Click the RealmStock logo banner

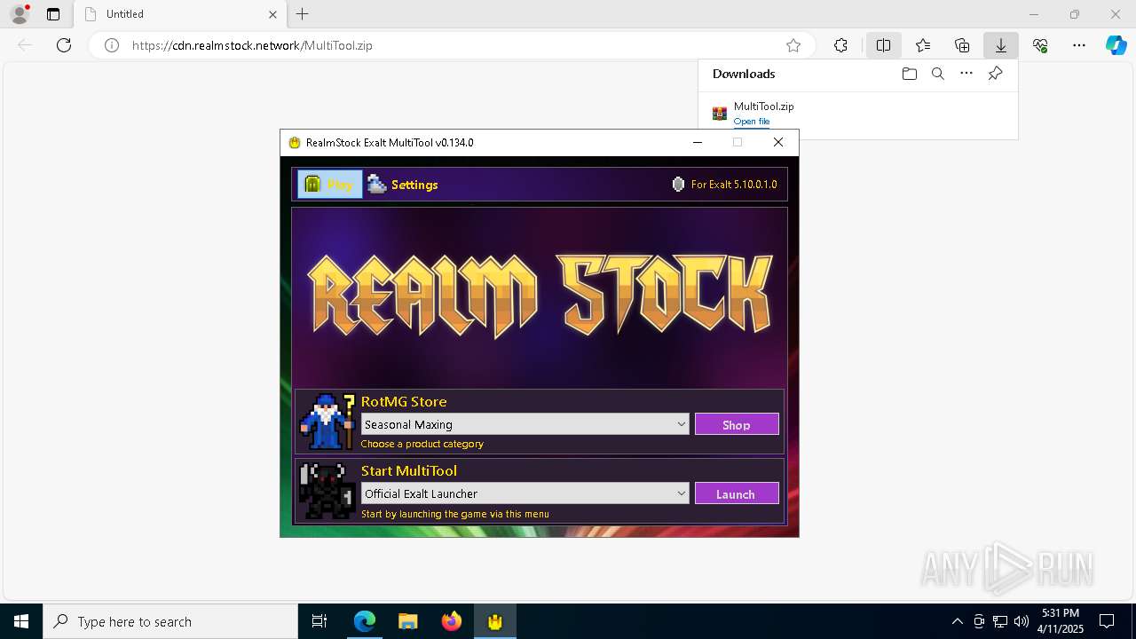pyautogui.click(x=540, y=296)
